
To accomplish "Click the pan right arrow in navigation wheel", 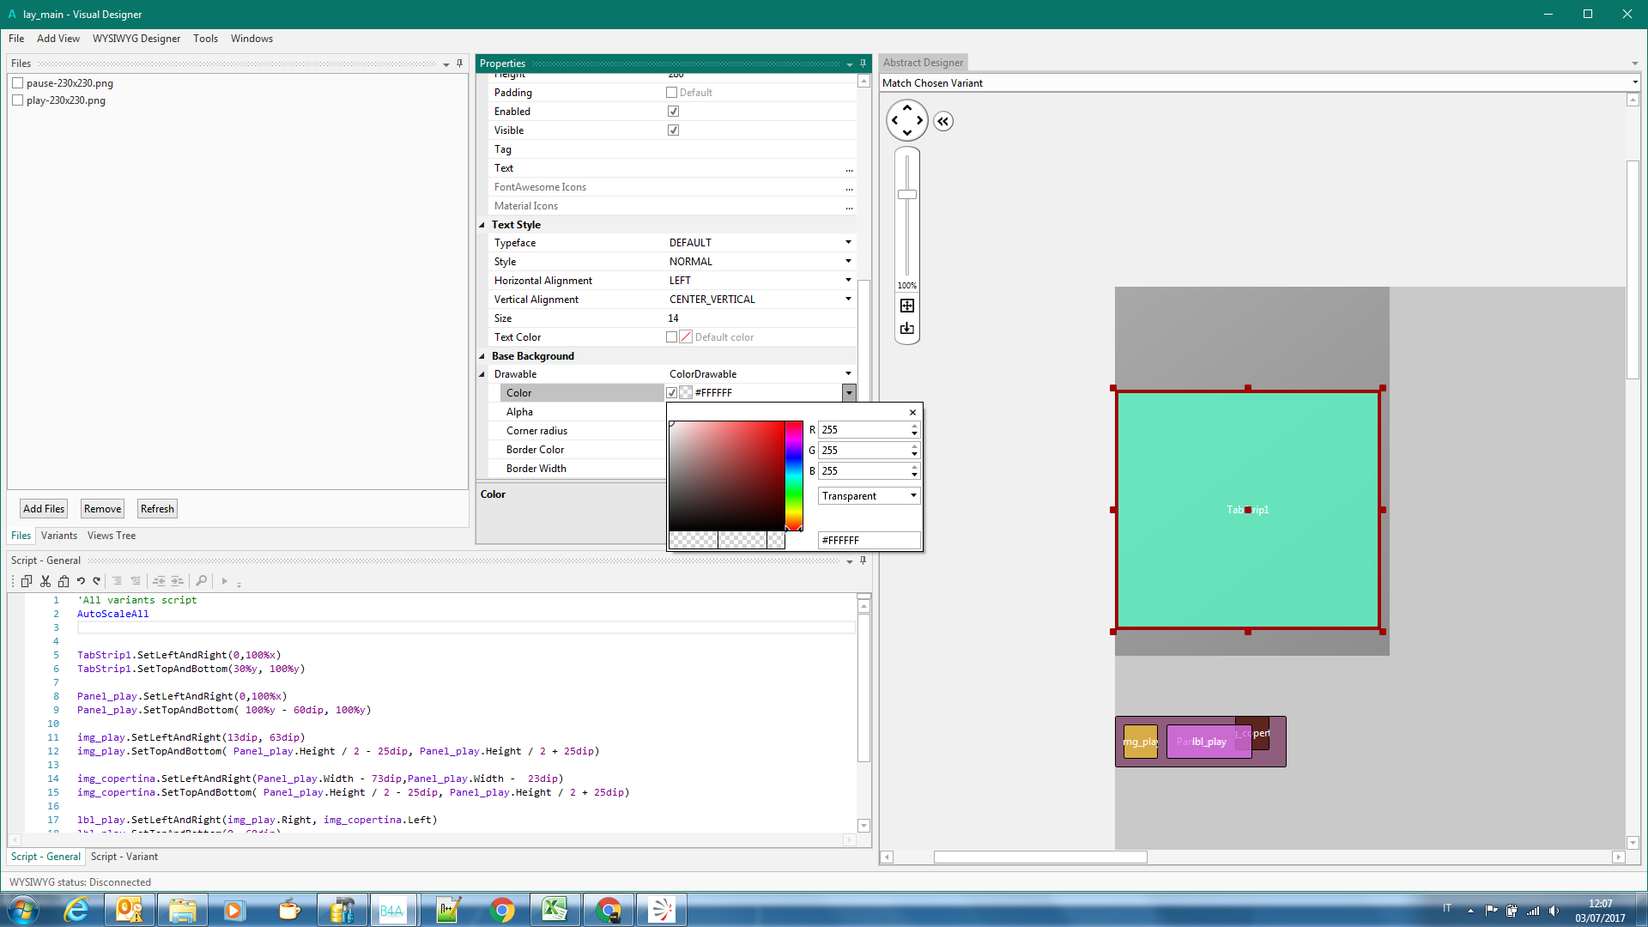I will point(920,121).
